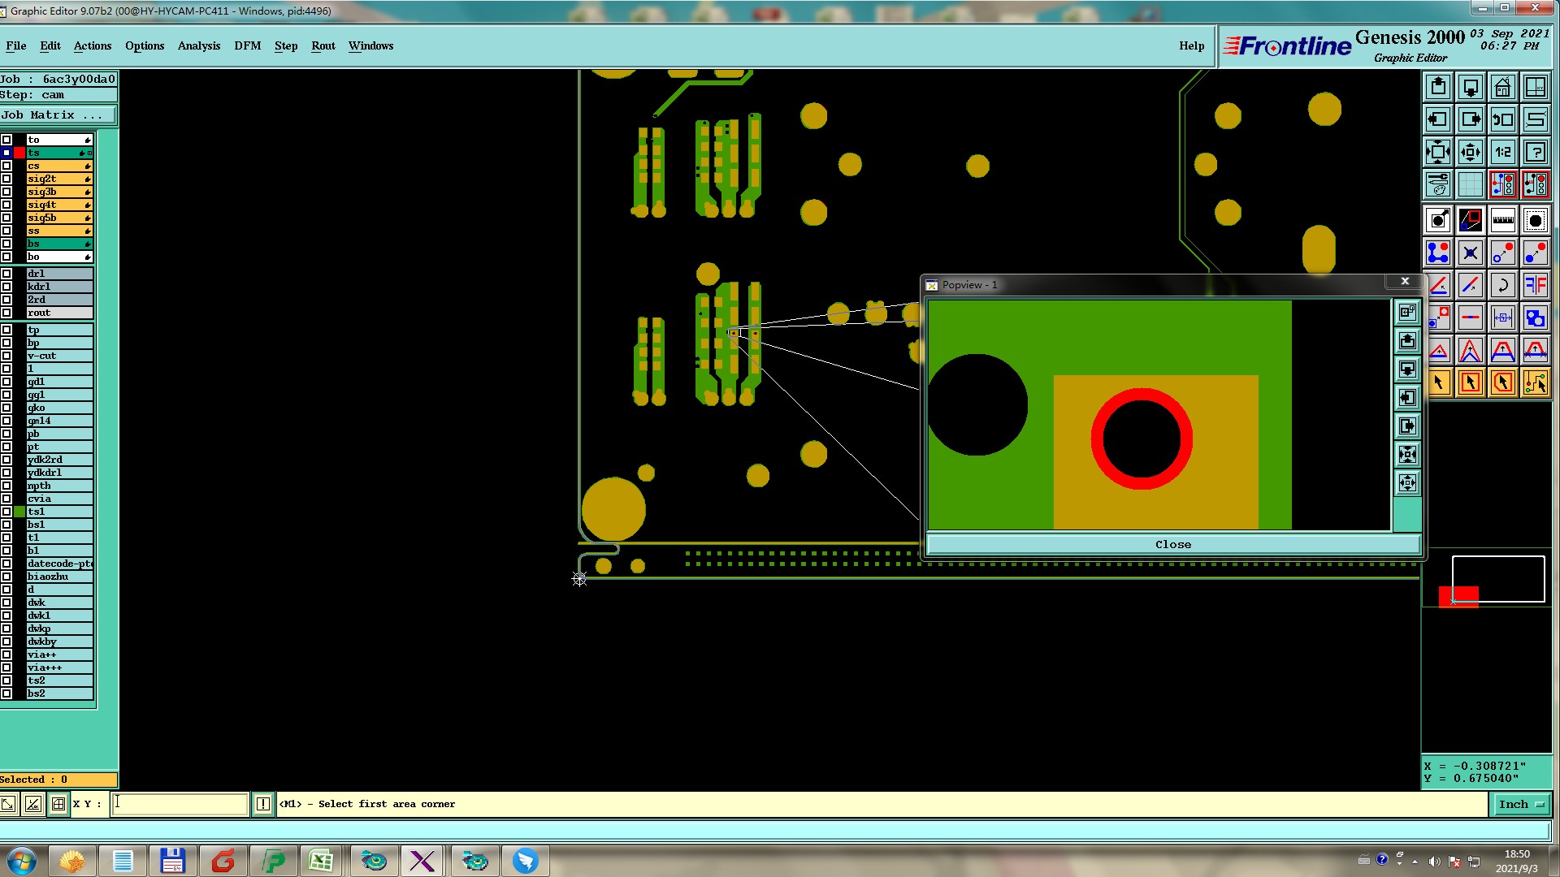Select the delete feature X icon

point(1470,253)
